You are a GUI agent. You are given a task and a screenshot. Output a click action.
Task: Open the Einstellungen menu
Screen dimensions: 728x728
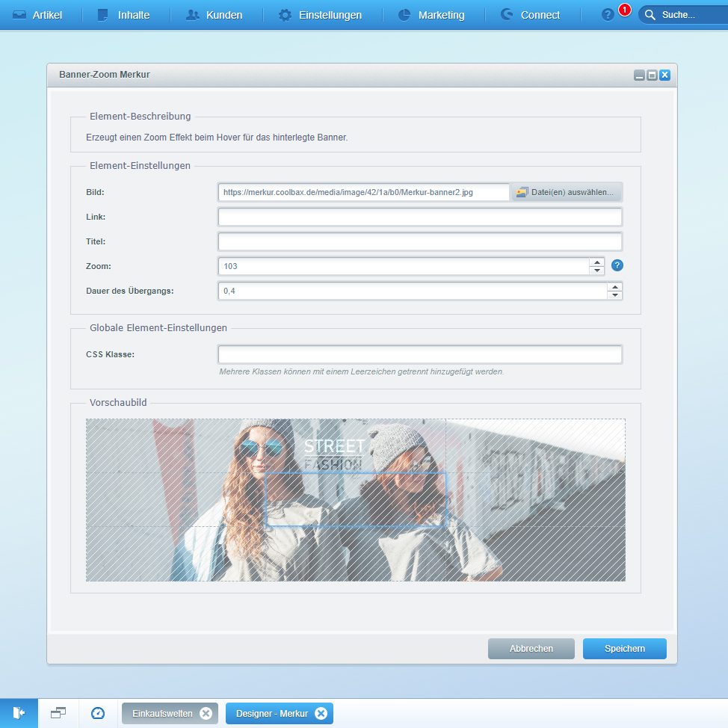320,15
